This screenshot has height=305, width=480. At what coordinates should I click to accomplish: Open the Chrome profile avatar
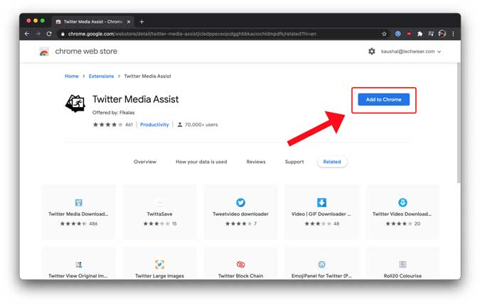coord(442,34)
